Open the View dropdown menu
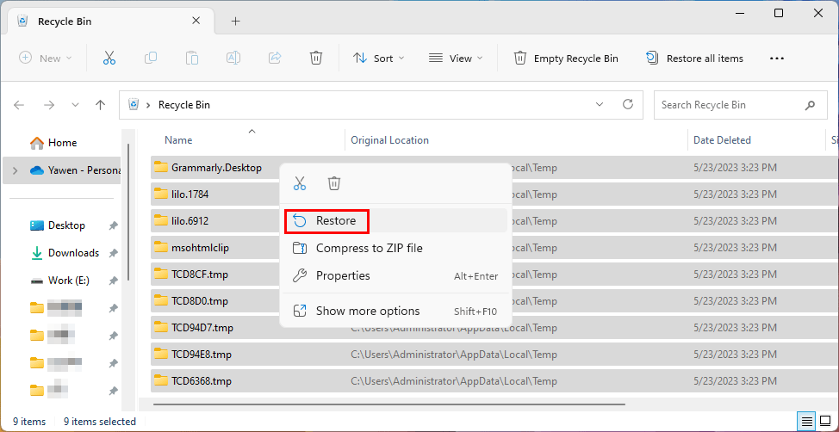839x432 pixels. [x=456, y=59]
